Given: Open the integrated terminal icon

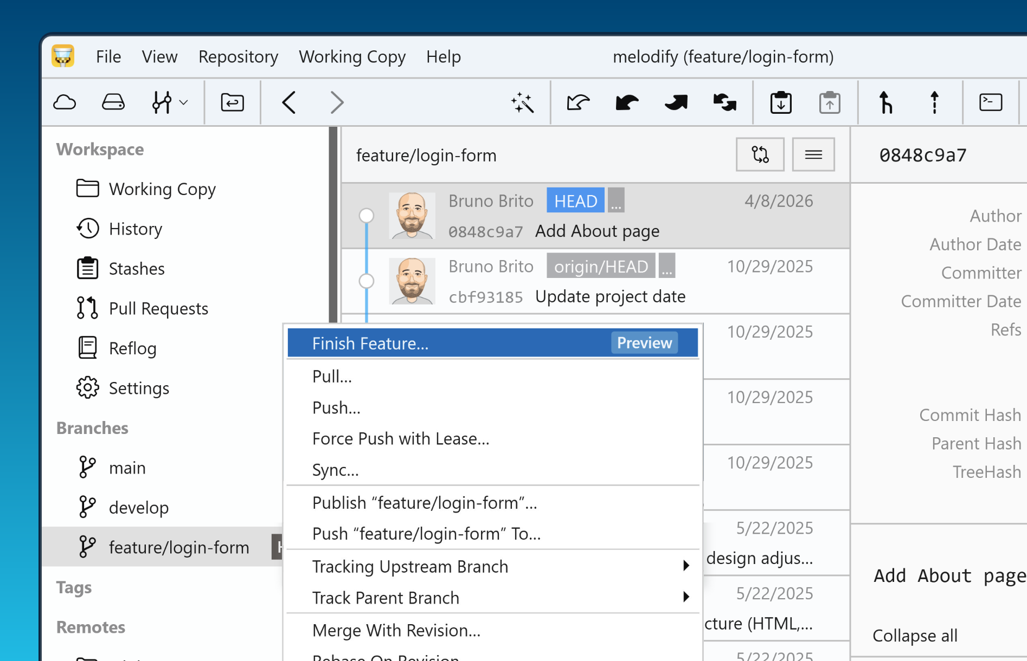Looking at the screenshot, I should [991, 102].
